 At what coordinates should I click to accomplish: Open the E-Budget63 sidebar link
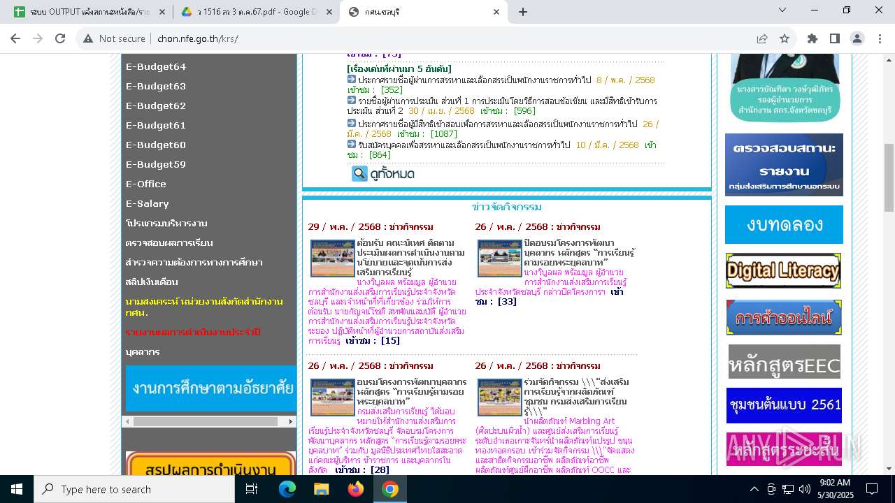click(x=156, y=86)
